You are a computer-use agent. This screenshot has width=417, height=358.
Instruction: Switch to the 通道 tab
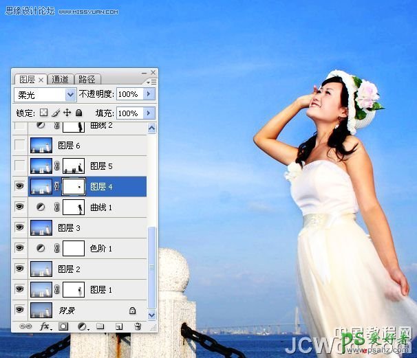61,80
